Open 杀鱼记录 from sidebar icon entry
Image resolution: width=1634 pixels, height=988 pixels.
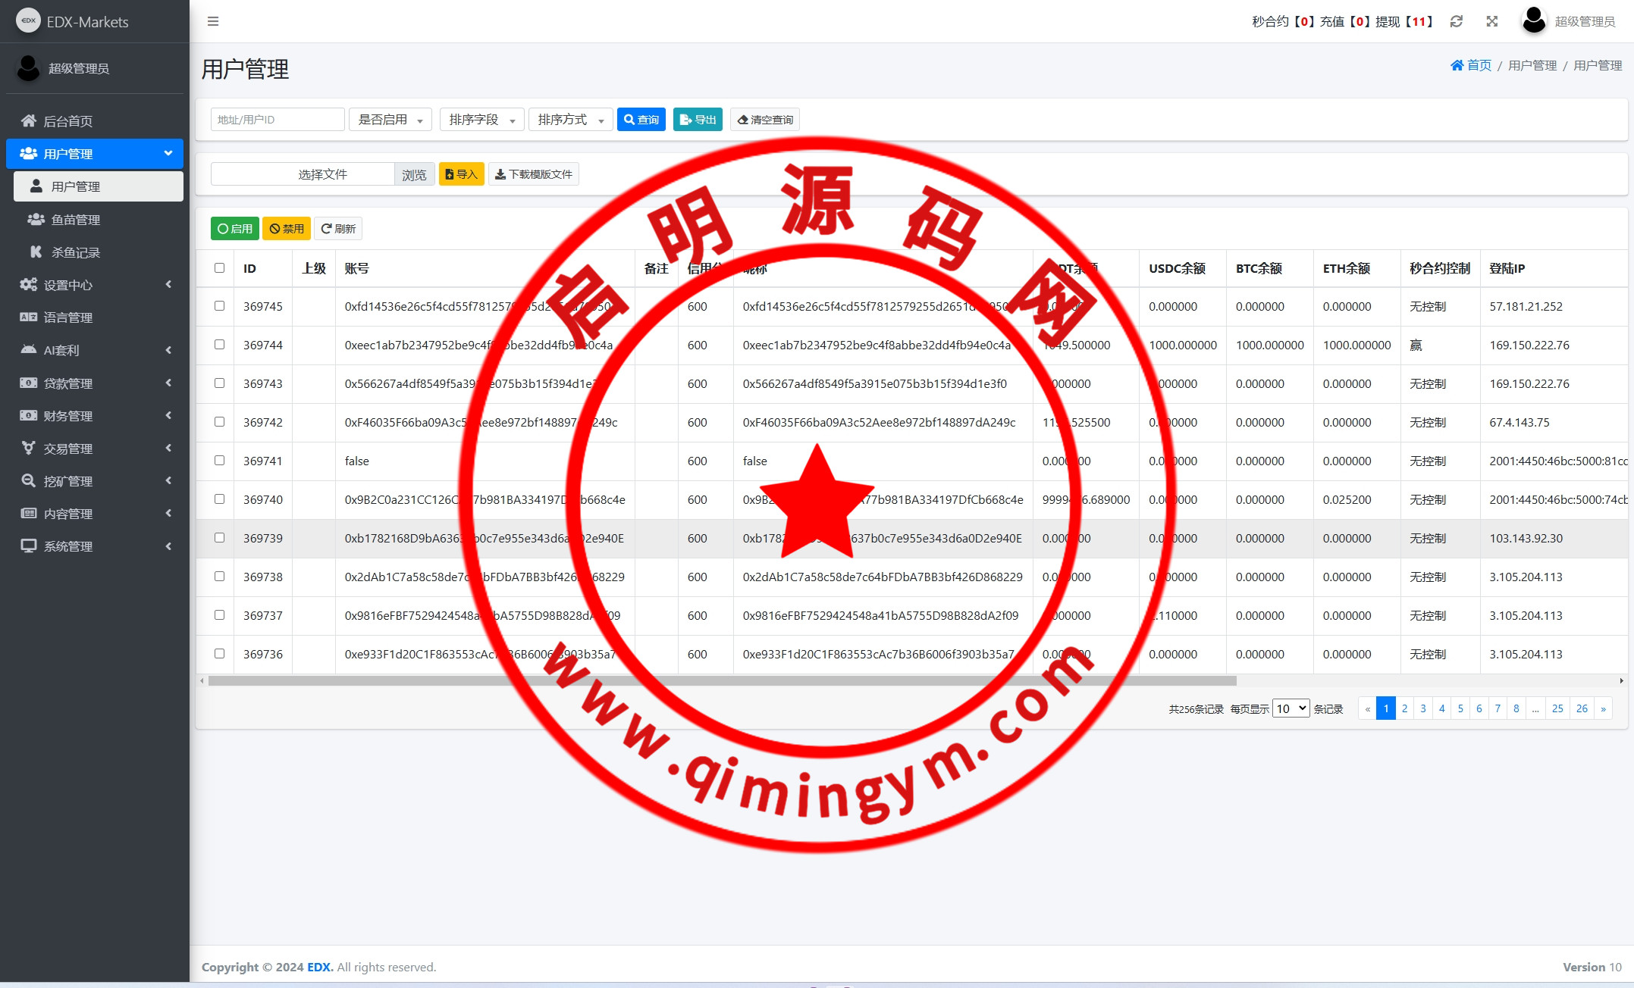click(36, 252)
